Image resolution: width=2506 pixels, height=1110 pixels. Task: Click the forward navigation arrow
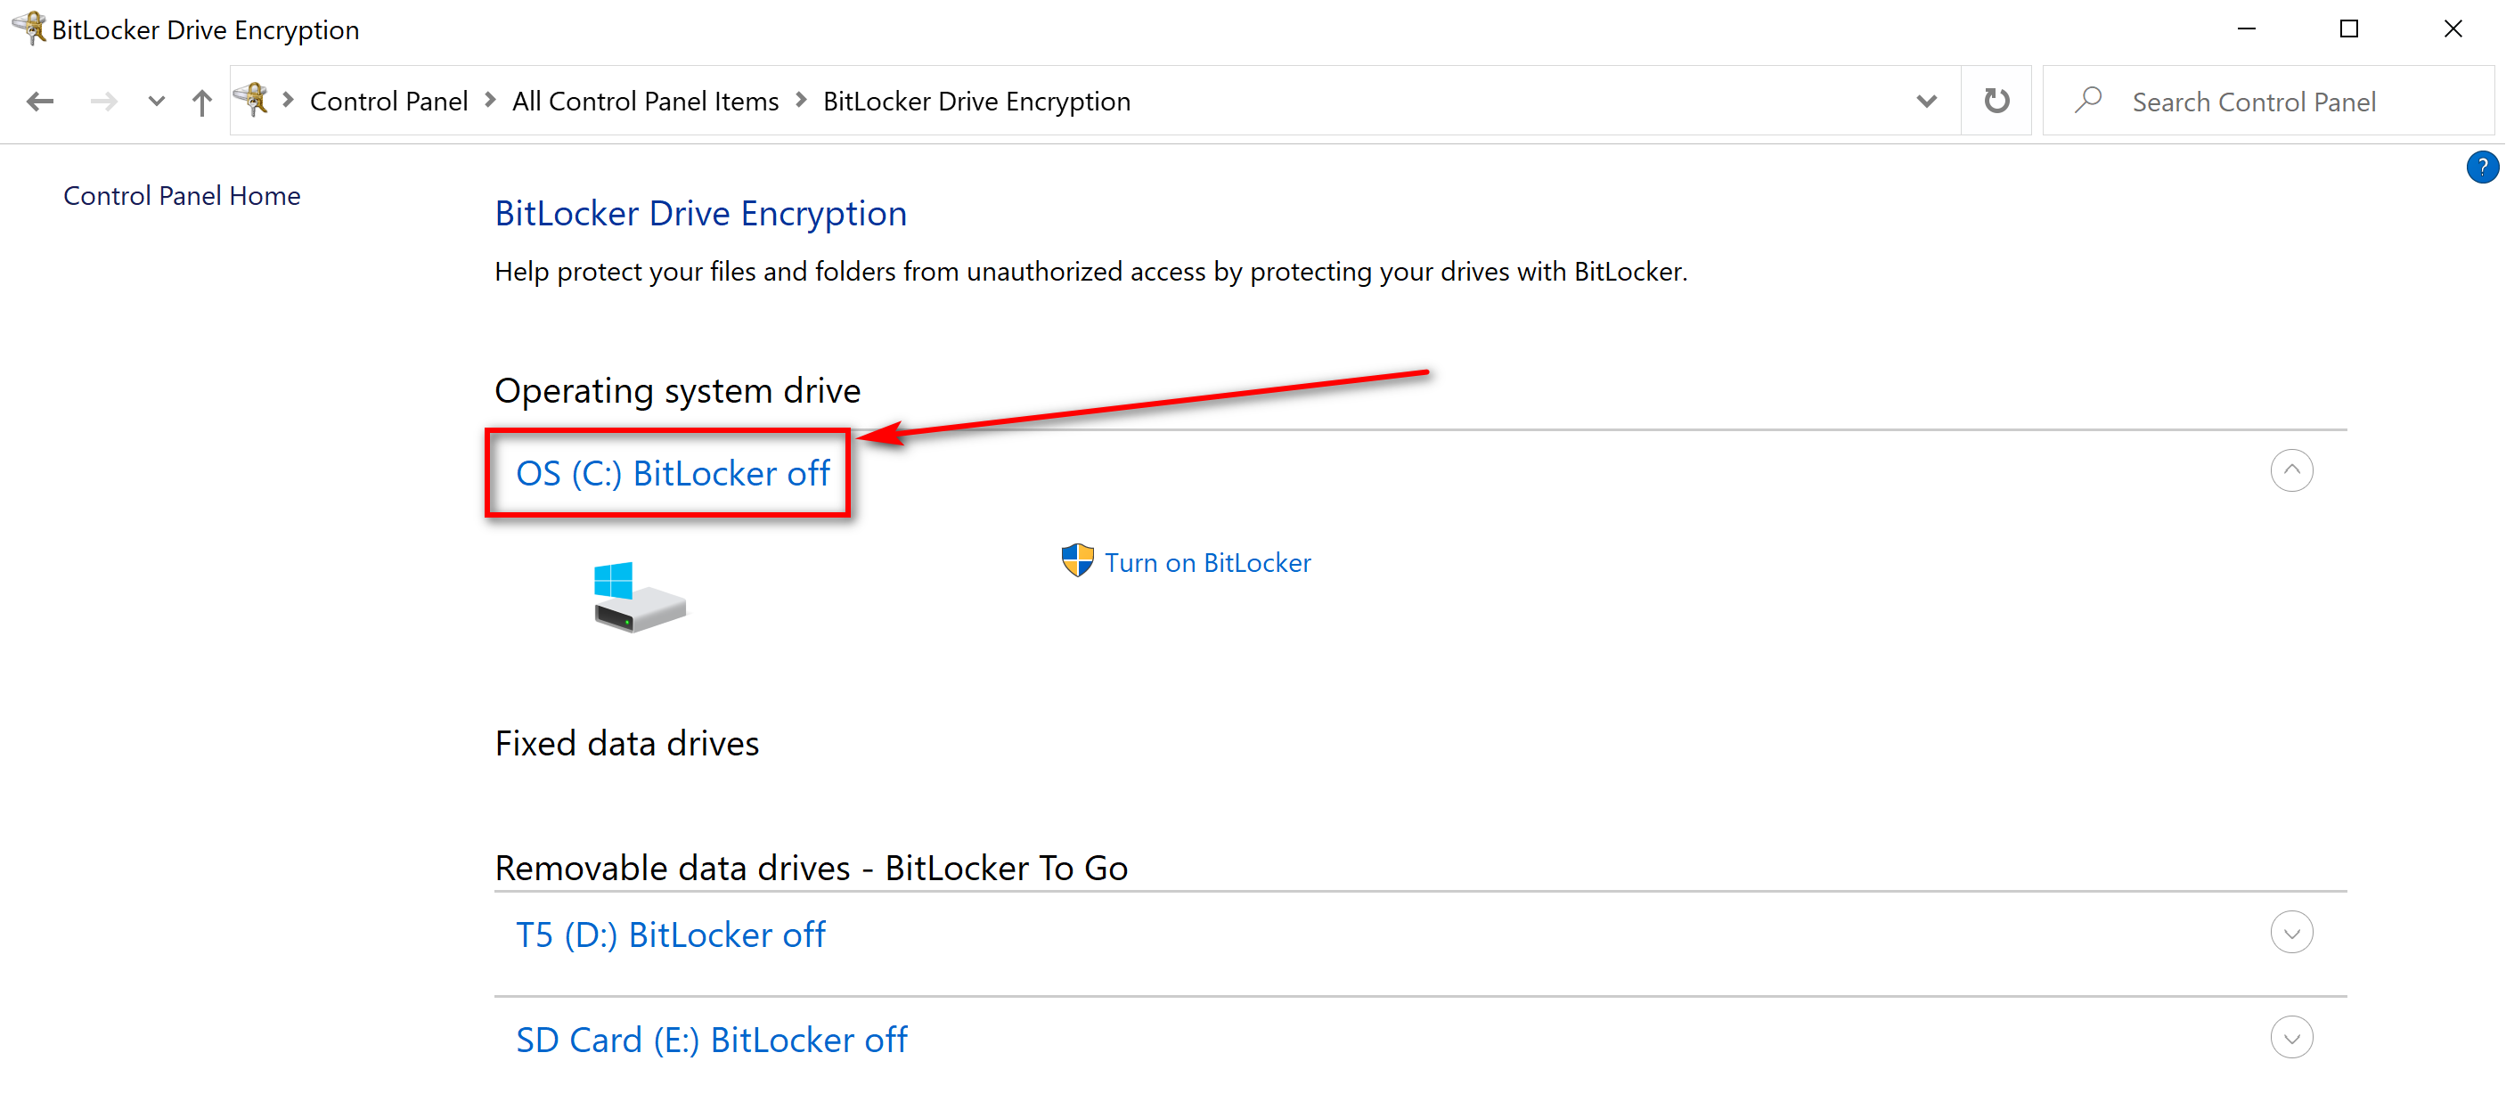(x=103, y=102)
